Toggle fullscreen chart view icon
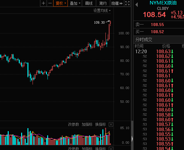 click(x=127, y=3)
